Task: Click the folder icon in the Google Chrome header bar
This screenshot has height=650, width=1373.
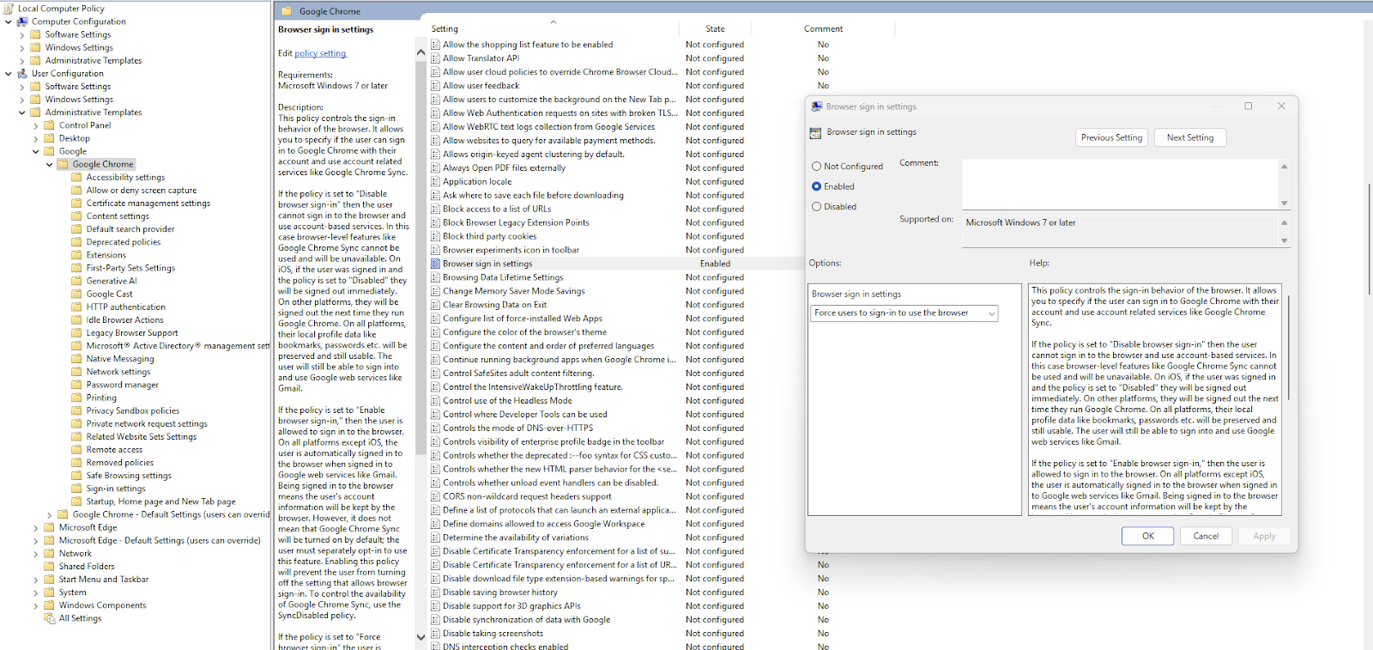Action: click(x=287, y=11)
